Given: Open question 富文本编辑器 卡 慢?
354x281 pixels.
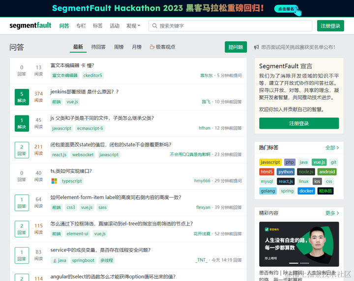Looking at the screenshot, I should (72, 65).
